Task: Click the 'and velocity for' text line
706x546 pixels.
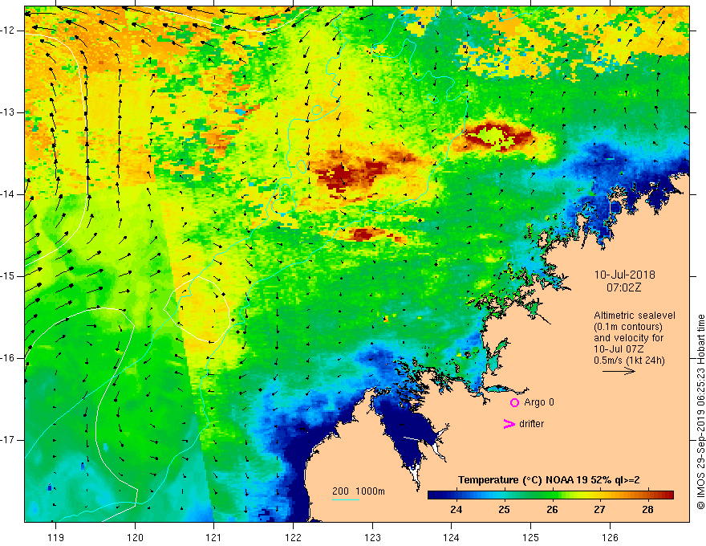Action: point(628,338)
